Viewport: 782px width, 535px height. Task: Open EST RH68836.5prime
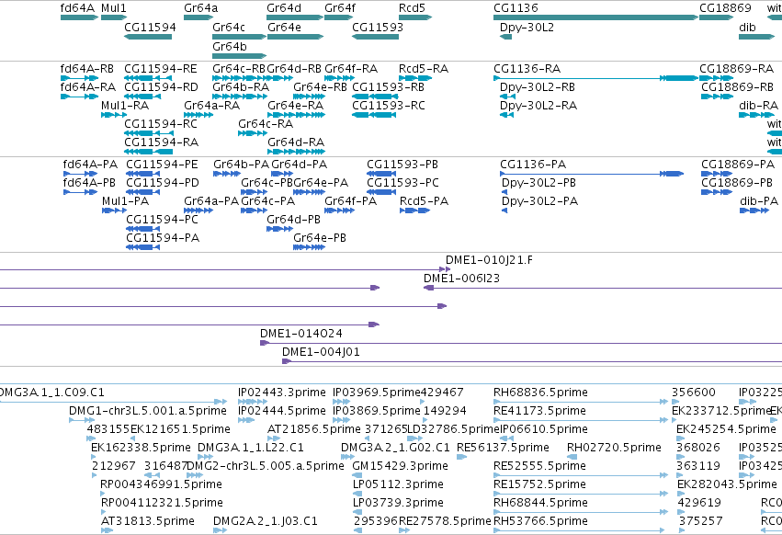[x=540, y=393]
